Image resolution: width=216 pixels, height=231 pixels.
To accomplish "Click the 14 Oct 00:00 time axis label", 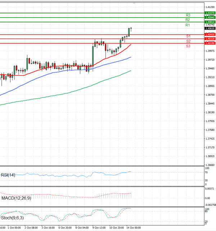I will click(134, 228).
